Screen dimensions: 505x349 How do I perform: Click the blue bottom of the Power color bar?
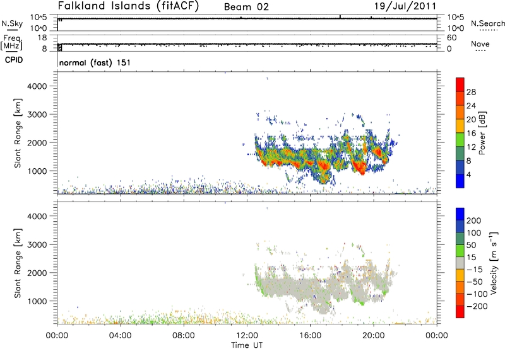[x=460, y=181]
